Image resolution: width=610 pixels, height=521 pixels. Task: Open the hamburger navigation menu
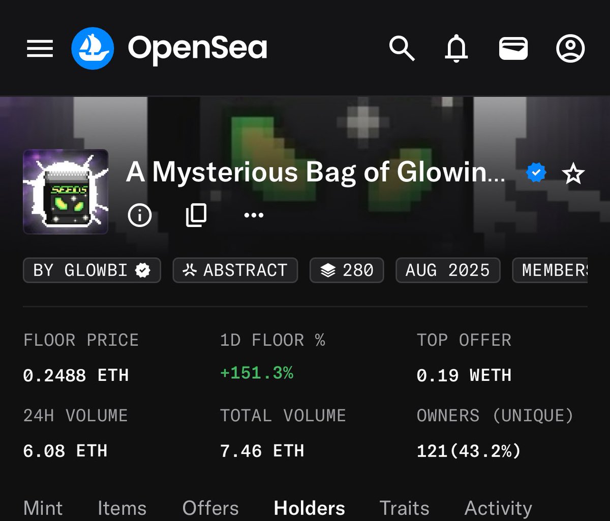(40, 49)
